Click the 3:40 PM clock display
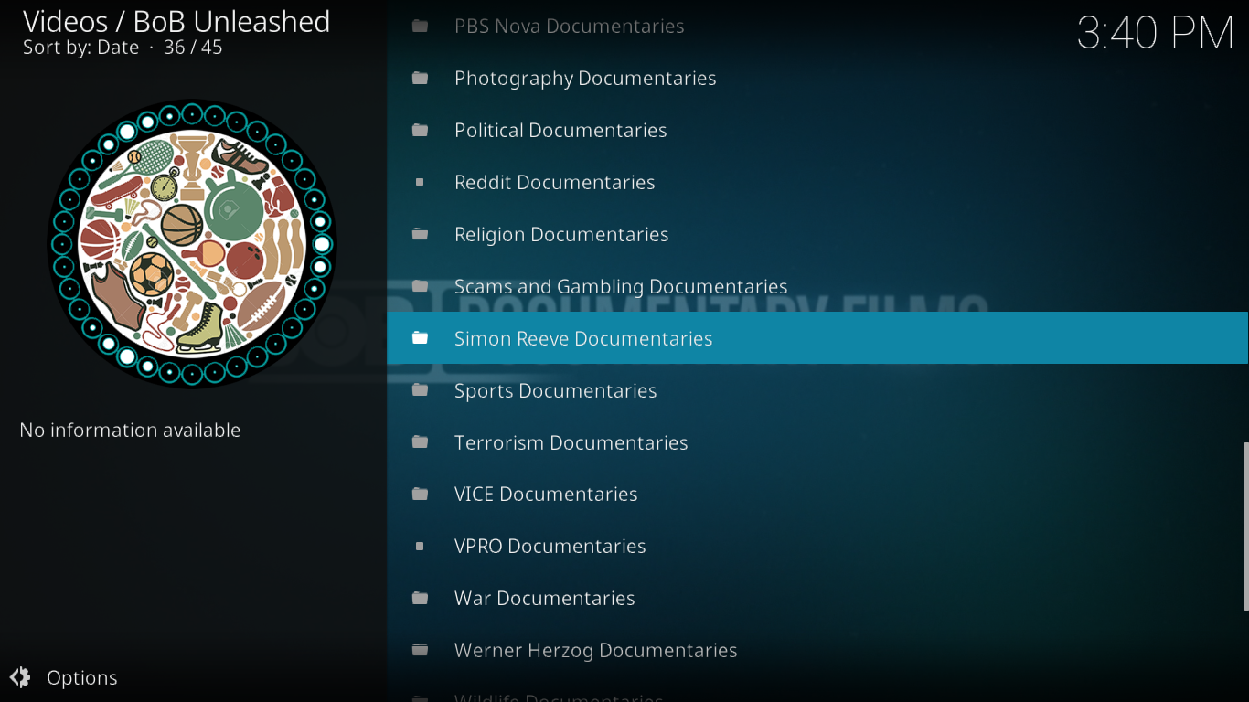 pos(1155,34)
